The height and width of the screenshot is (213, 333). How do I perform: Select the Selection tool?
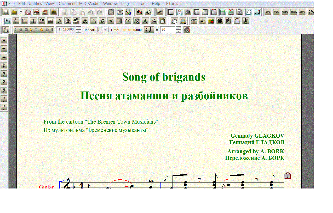(7, 21)
